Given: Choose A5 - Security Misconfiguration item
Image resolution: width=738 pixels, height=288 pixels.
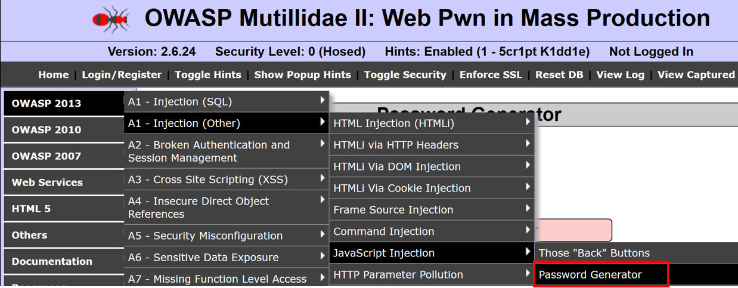Looking at the screenshot, I should pyautogui.click(x=227, y=236).
